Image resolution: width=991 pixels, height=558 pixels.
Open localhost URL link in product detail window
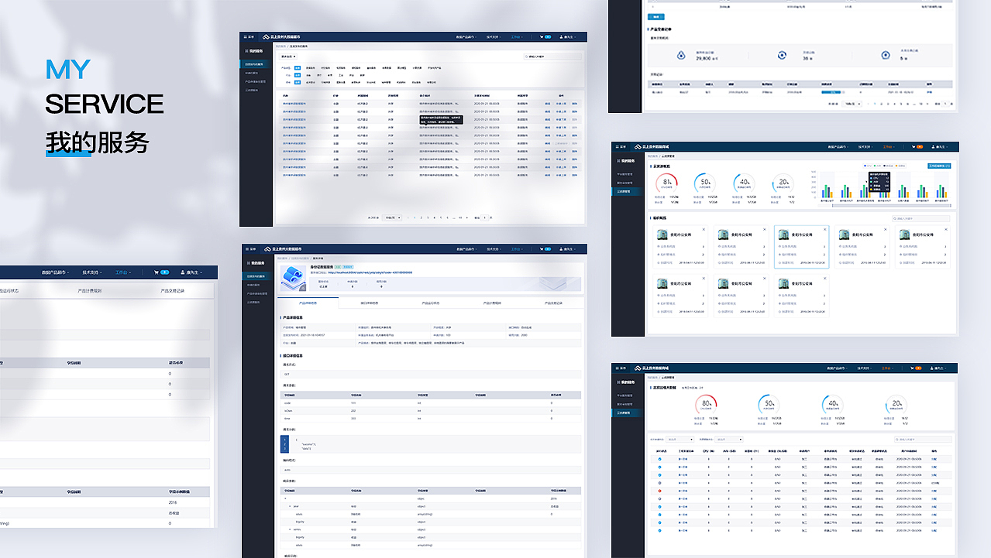click(370, 272)
